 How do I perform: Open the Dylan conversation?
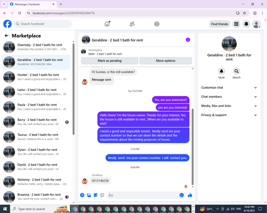tap(36, 152)
